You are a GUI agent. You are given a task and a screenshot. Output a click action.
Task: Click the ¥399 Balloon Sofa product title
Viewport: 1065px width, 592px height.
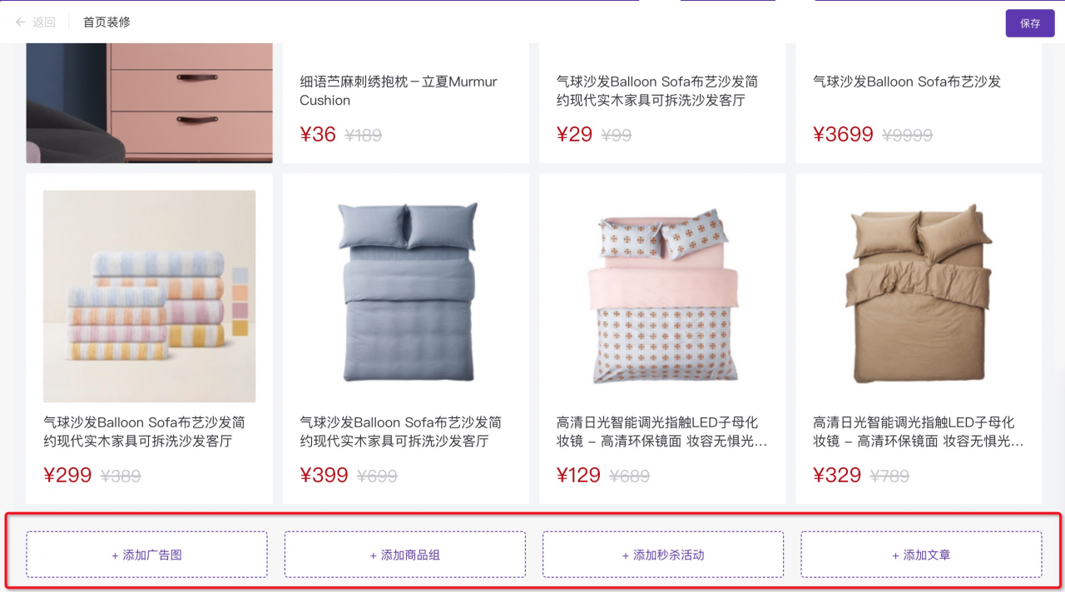click(401, 432)
